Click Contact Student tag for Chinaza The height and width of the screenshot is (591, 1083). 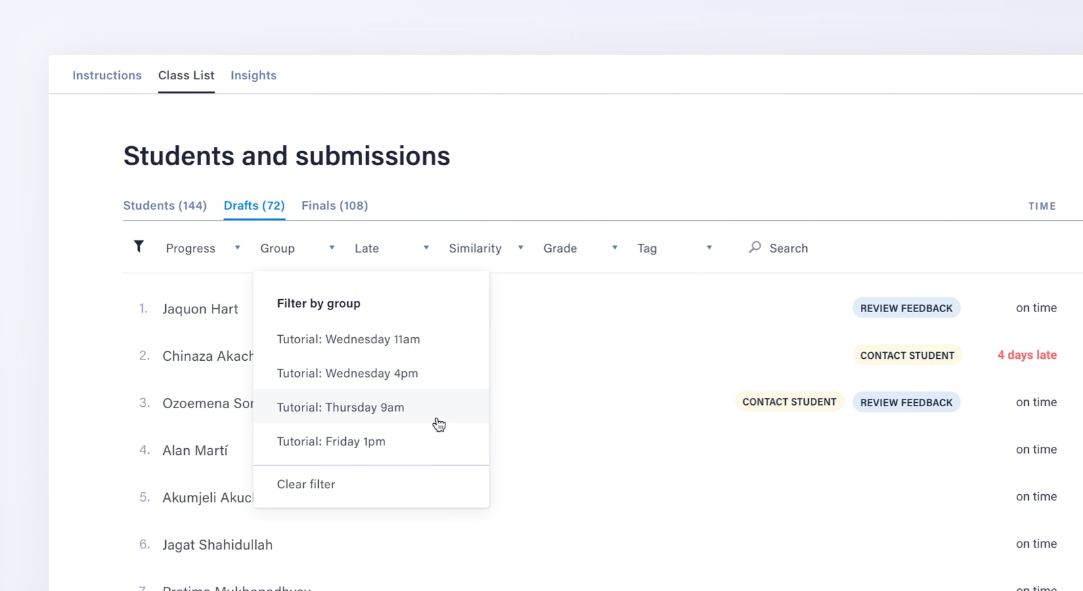906,355
